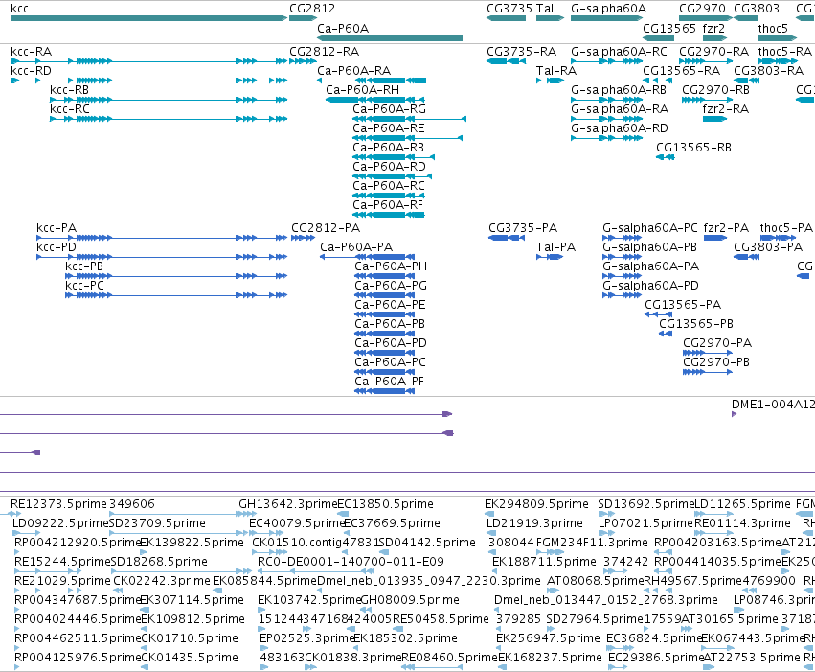Select the DME1-004A12 feature label
The width and height of the screenshot is (815, 672).
click(773, 406)
